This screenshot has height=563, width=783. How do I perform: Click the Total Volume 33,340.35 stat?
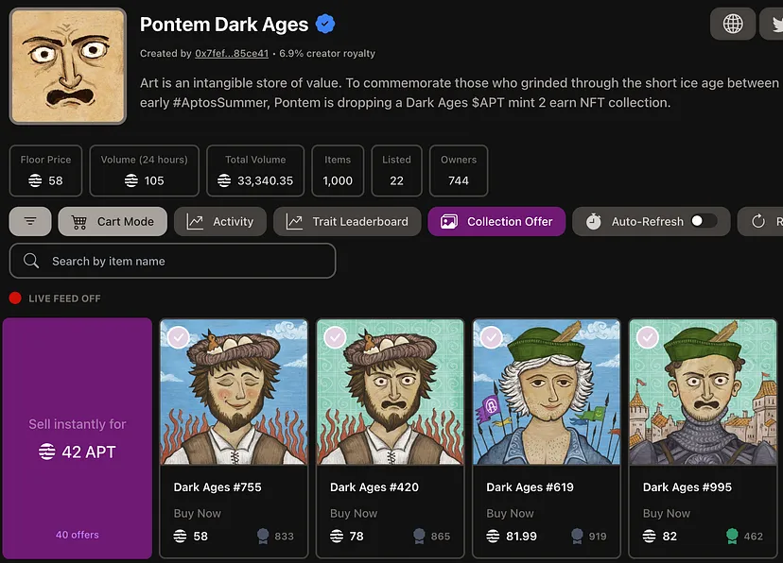coord(255,171)
